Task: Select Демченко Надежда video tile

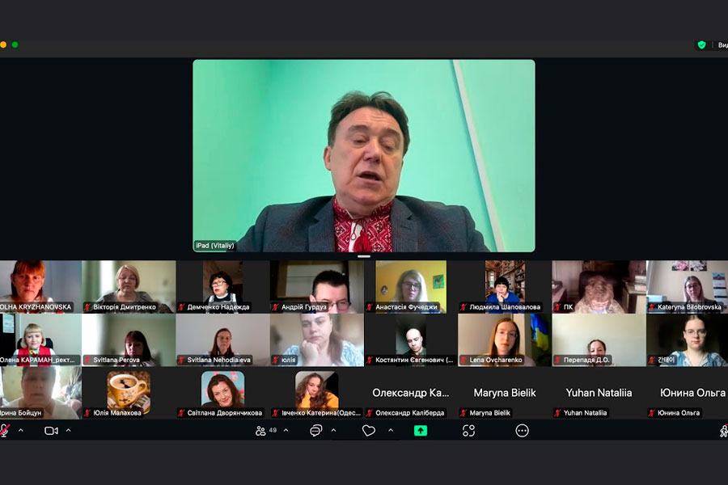Action: pos(223,287)
